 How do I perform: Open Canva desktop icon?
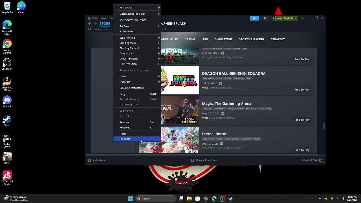pos(21,8)
